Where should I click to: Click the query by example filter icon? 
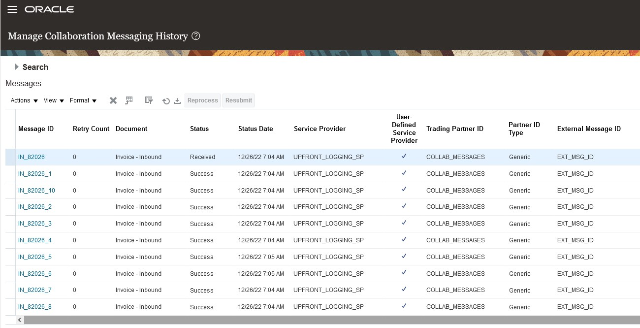pos(149,100)
